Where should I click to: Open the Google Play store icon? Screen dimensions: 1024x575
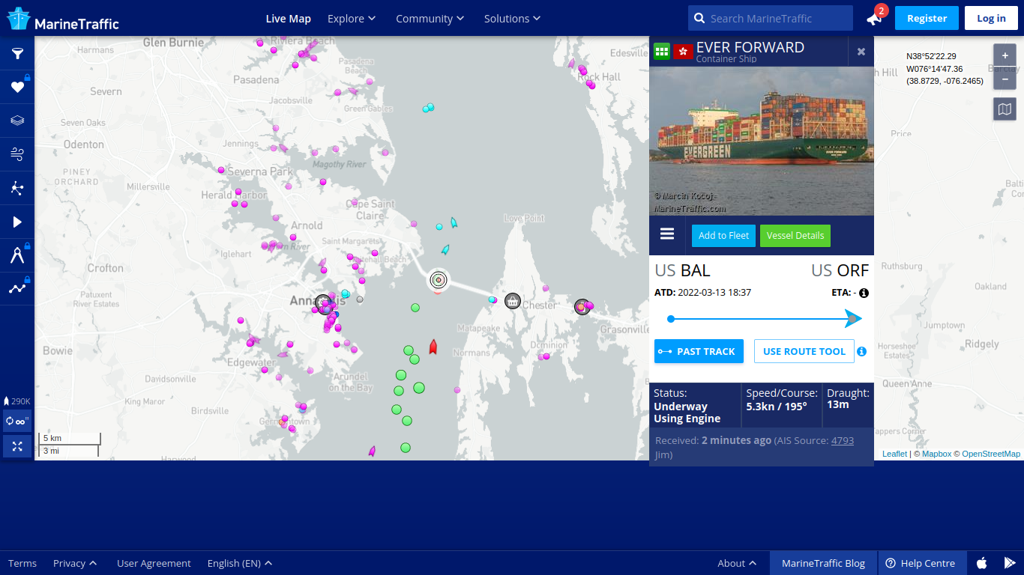pyautogui.click(x=1010, y=563)
